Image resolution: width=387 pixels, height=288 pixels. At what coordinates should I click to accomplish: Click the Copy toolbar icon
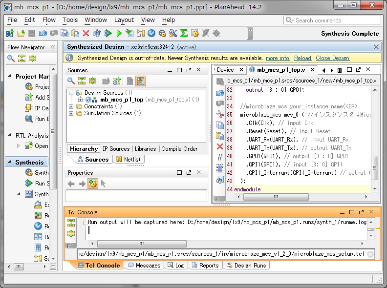(64, 33)
